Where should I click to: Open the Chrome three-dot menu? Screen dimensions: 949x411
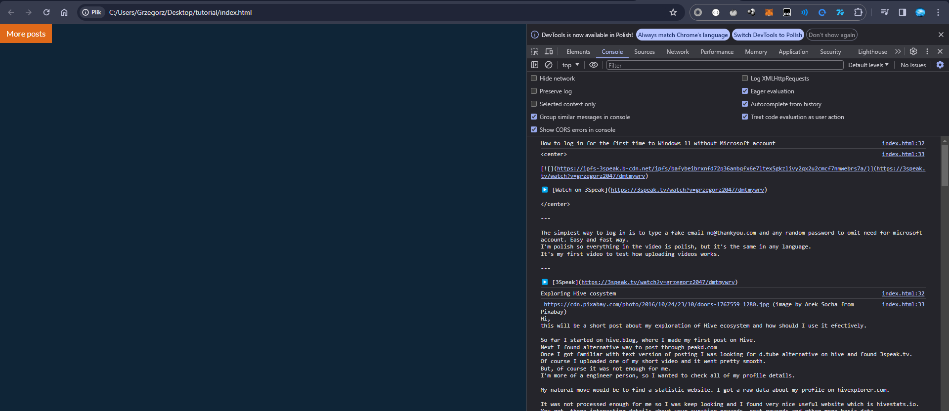click(938, 12)
